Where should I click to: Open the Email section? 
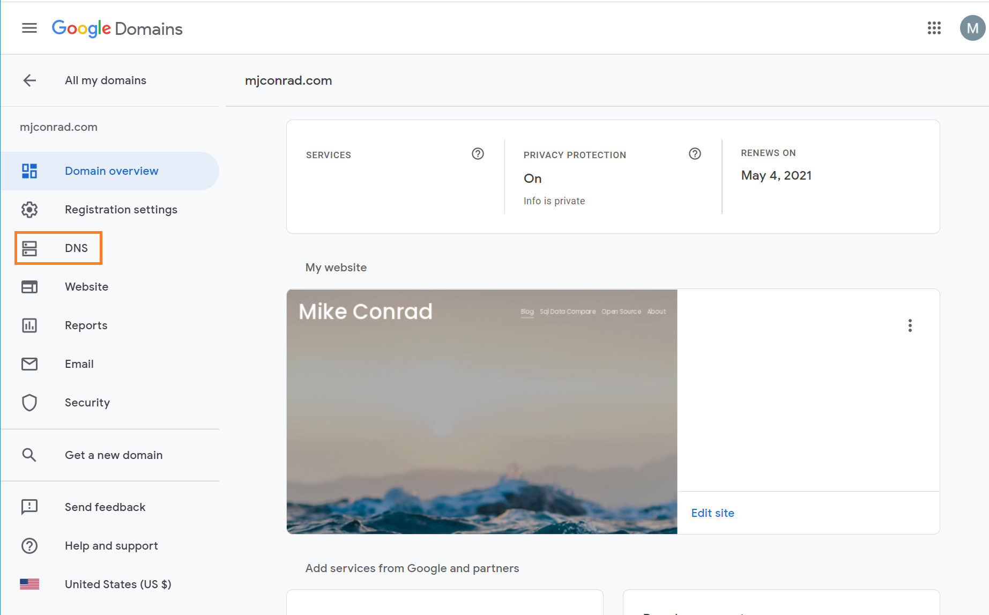[79, 364]
